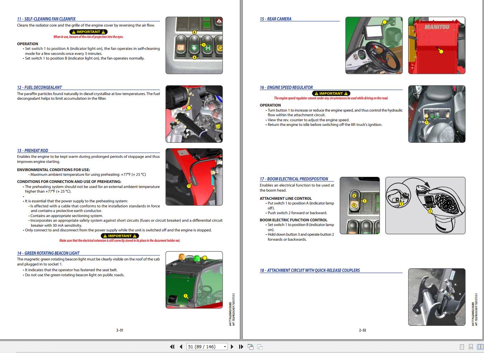Screen dimensions: 484x353
Task: Go to the next page
Action: (x=232, y=347)
